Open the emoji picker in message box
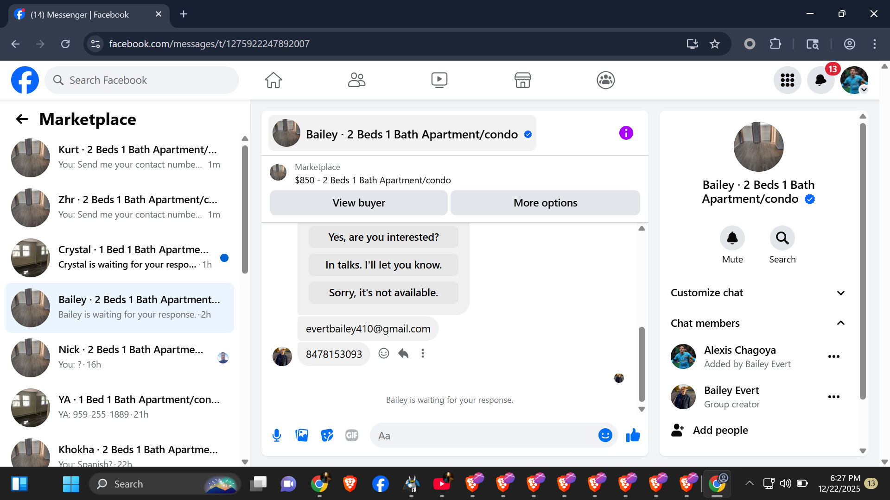This screenshot has width=890, height=500. (605, 435)
